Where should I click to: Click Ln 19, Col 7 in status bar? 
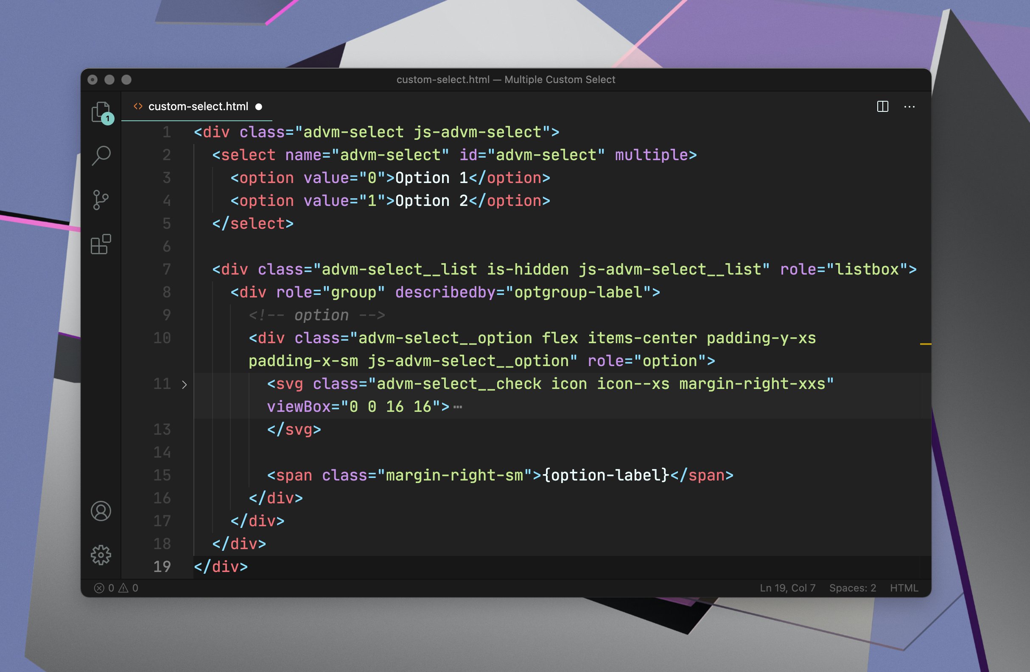787,588
